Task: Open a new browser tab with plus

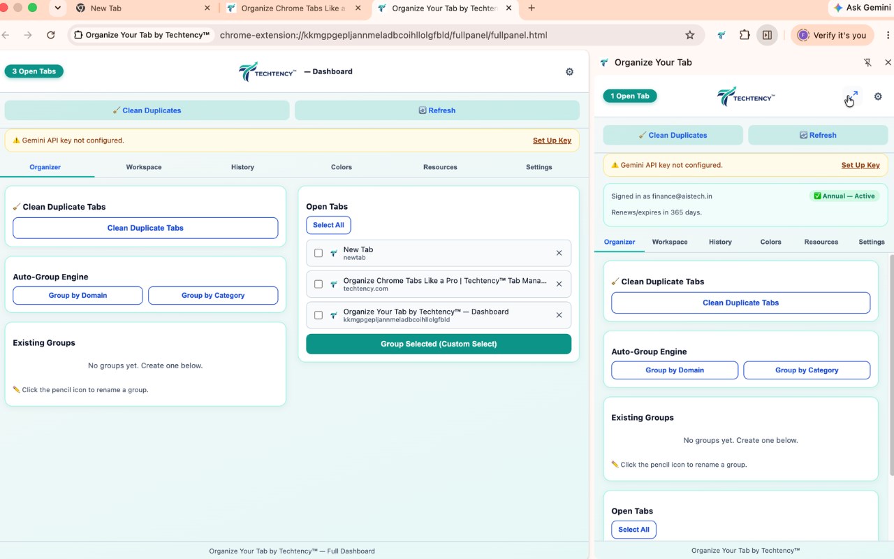Action: click(x=532, y=8)
